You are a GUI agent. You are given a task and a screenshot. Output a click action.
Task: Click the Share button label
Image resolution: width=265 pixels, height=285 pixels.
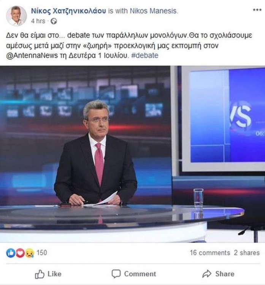pos(225,274)
